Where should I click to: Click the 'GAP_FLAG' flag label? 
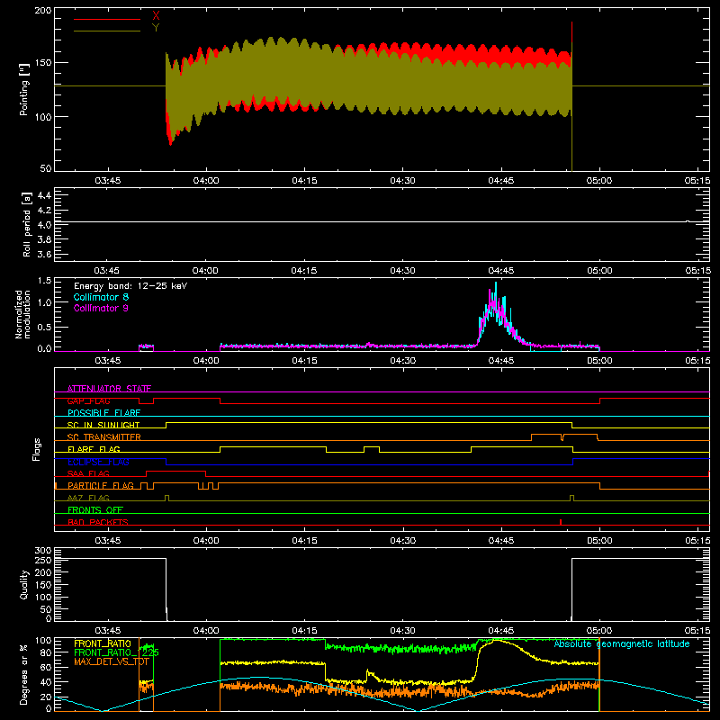coord(88,400)
